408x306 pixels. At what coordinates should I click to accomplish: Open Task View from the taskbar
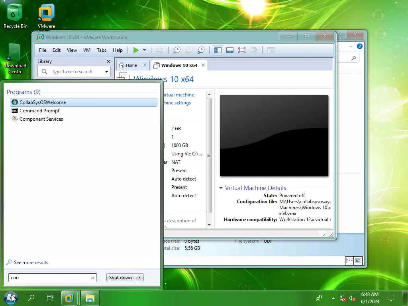coord(50,298)
